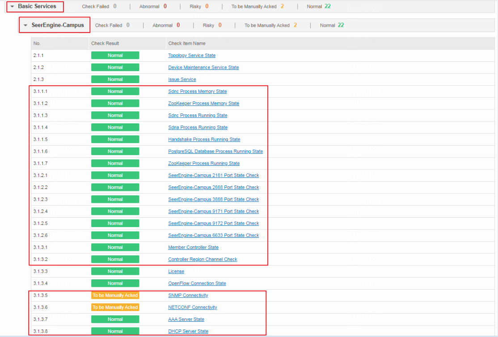
Task: Select row number 2.1.2
Action: (x=38, y=67)
